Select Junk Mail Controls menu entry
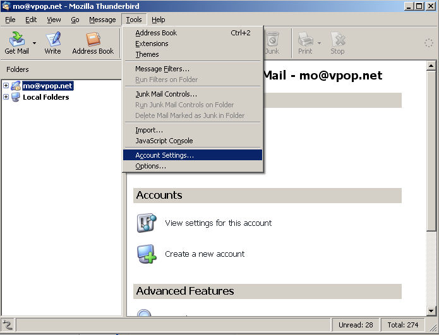439x335 pixels. (165, 94)
